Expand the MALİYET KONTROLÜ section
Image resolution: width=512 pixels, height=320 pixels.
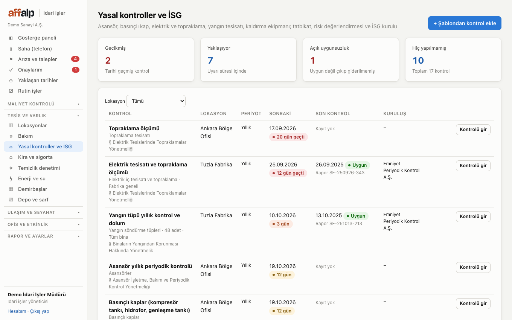click(43, 104)
